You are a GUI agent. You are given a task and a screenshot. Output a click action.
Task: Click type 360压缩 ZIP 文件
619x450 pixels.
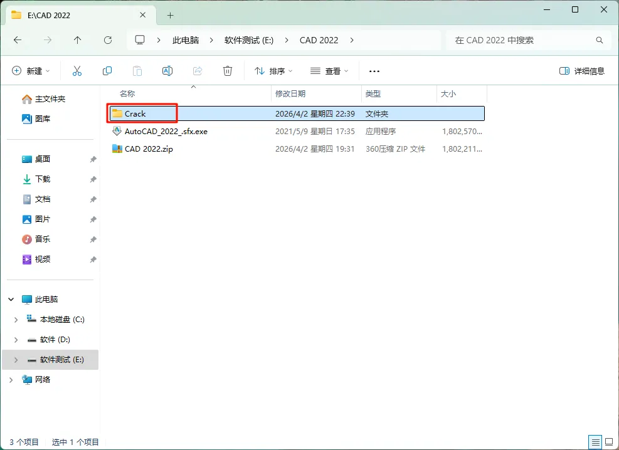pos(395,149)
